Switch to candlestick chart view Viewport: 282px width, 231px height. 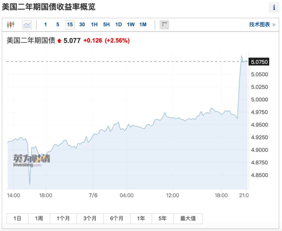click(11, 25)
